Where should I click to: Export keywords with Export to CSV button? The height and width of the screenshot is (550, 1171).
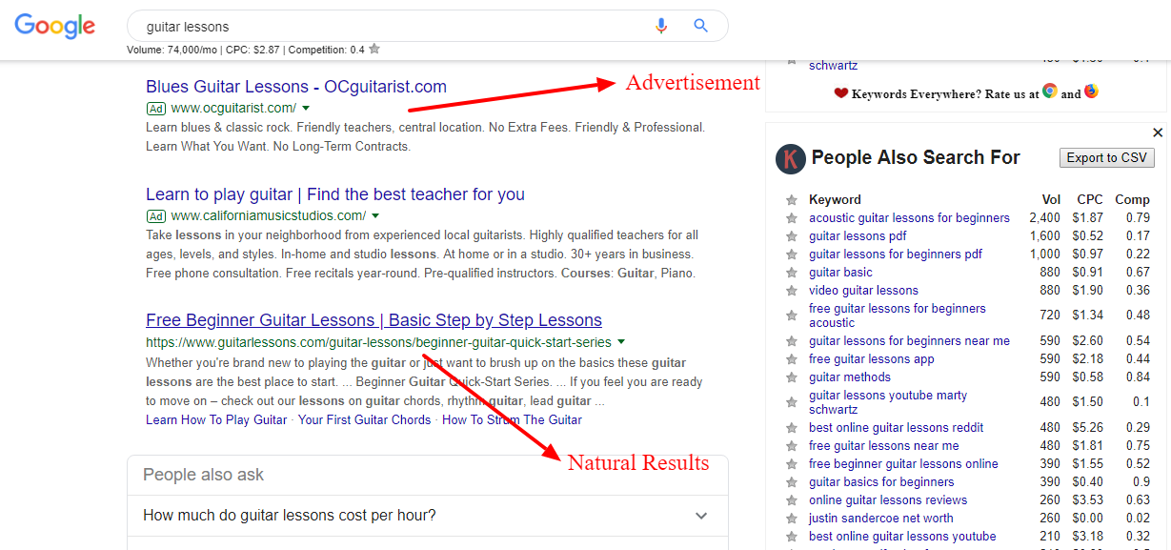click(1107, 158)
